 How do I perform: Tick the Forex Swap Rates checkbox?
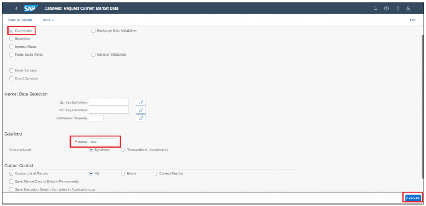pyautogui.click(x=11, y=54)
